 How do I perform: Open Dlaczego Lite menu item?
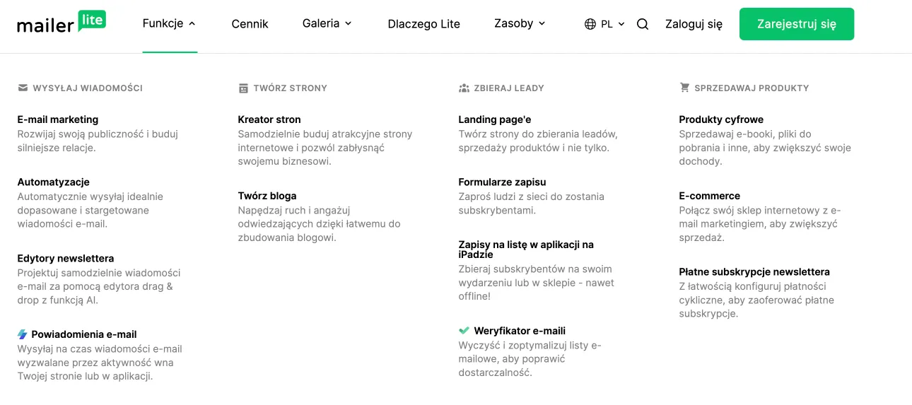click(423, 24)
